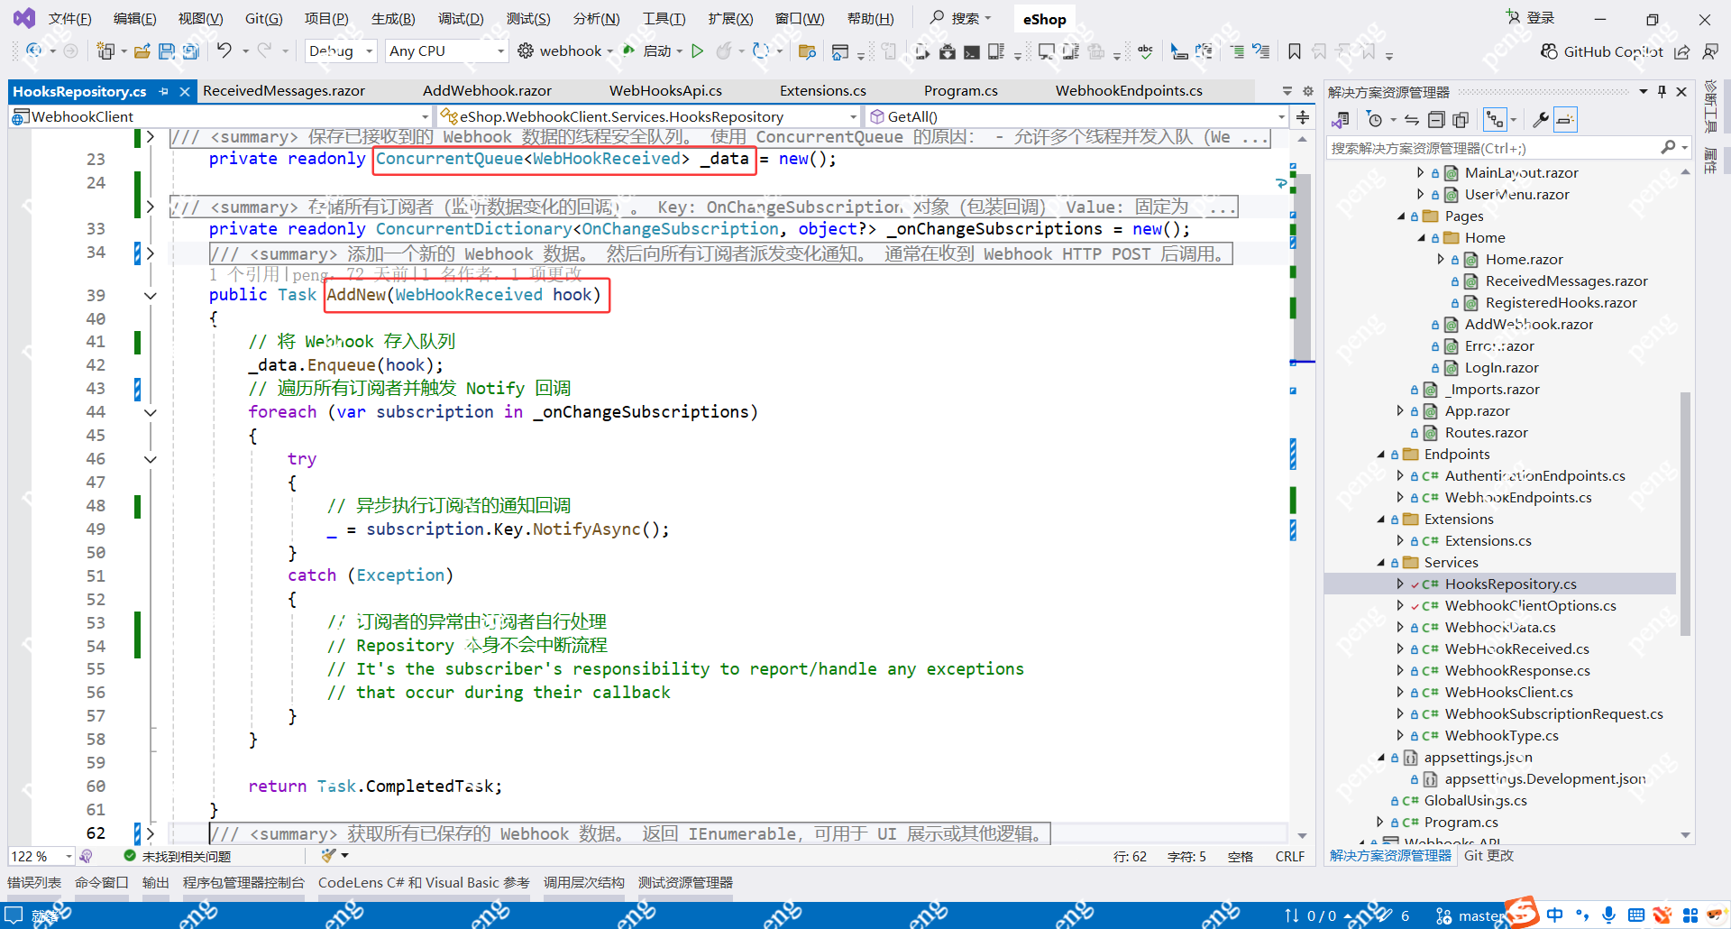Toggle auto-hide pin for Solution Explorer panel
The width and height of the screenshot is (1731, 929).
click(1662, 91)
